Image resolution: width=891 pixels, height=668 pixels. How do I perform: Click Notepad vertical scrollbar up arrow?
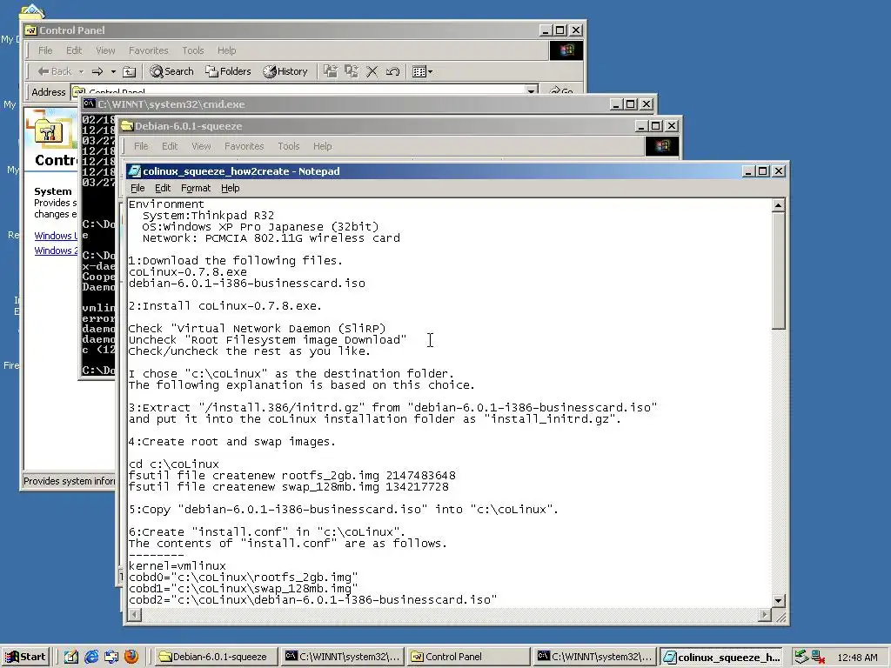tap(779, 204)
